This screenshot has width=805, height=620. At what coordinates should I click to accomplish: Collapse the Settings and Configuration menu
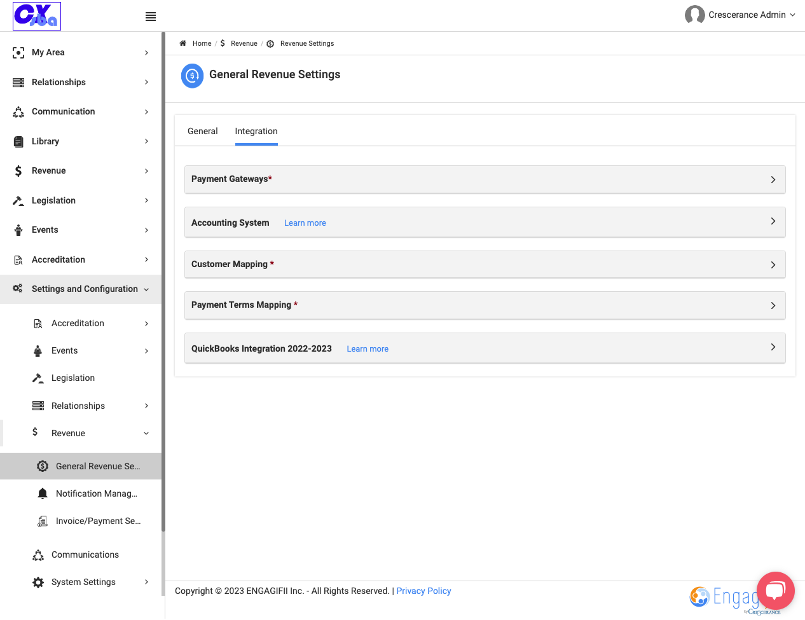pyautogui.click(x=146, y=289)
